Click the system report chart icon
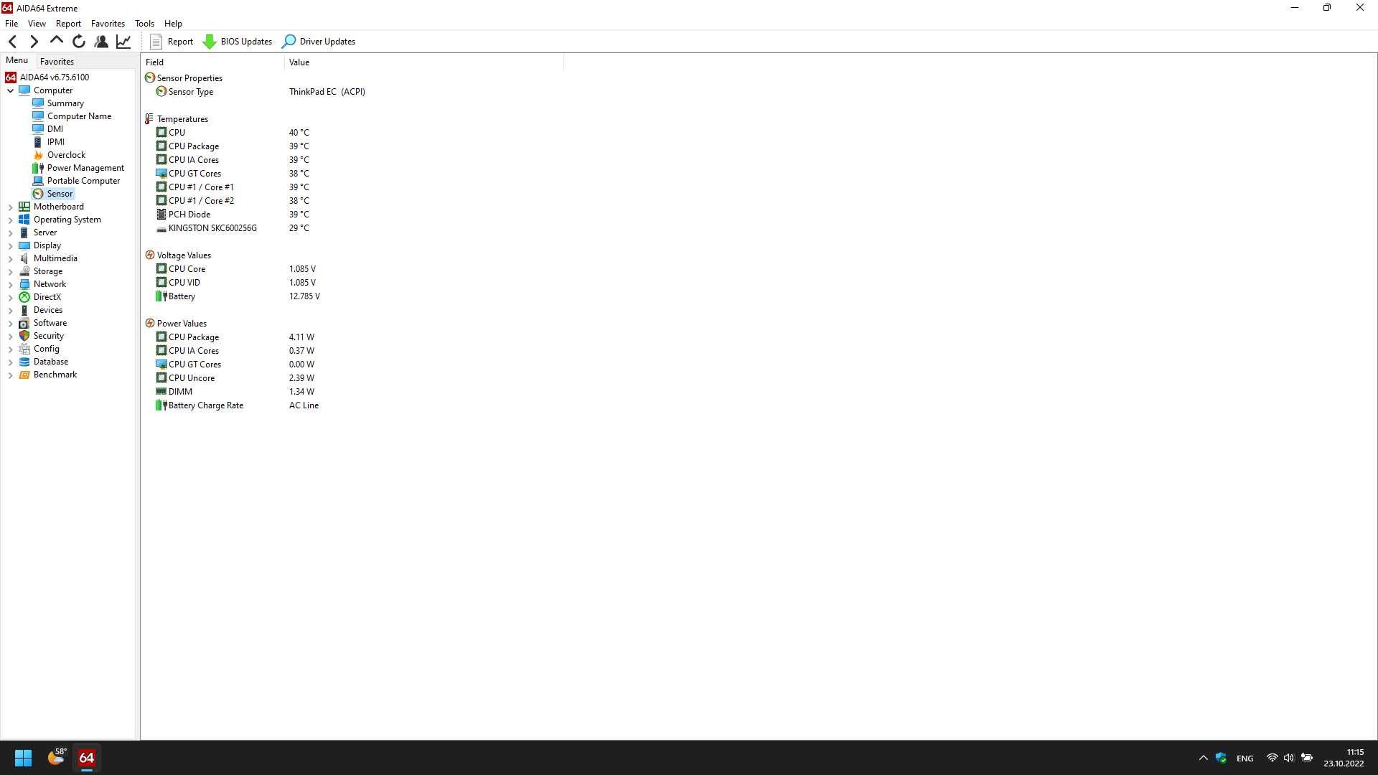Screen dimensions: 1378x775 click(124, 41)
